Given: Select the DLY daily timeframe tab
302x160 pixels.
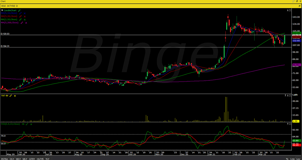Looking at the screenshot, I should pos(12,159).
